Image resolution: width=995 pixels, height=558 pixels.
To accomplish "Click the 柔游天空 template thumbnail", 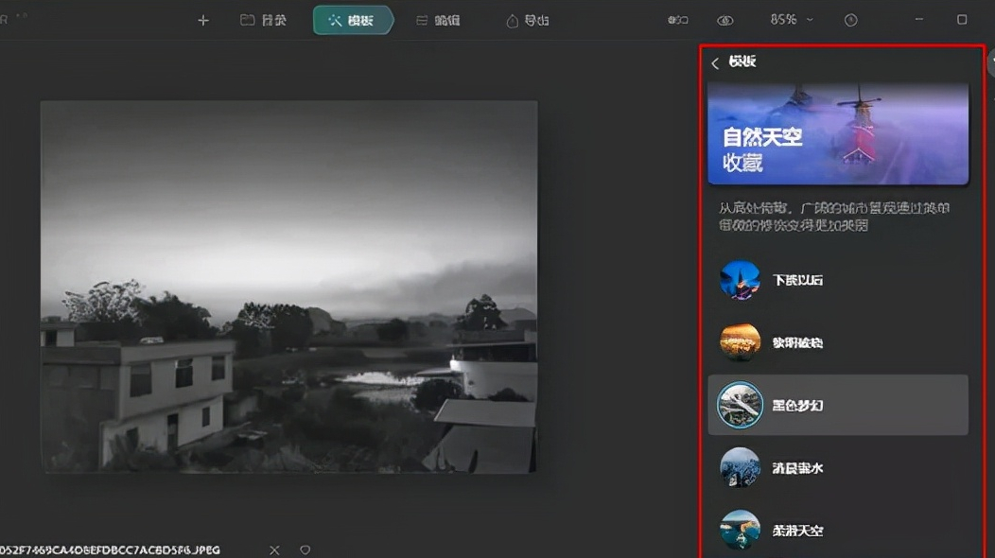I will [739, 530].
